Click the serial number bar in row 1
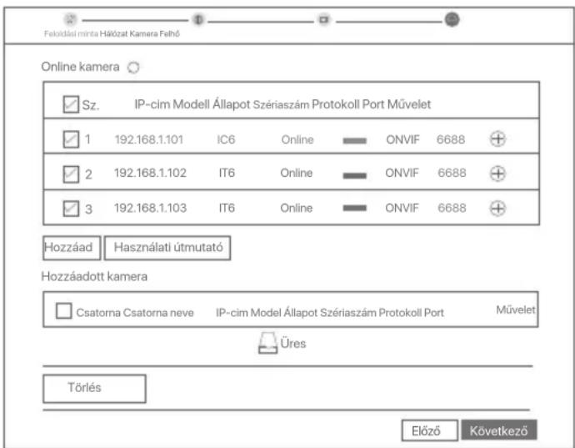This screenshot has width=575, height=448. 355,141
